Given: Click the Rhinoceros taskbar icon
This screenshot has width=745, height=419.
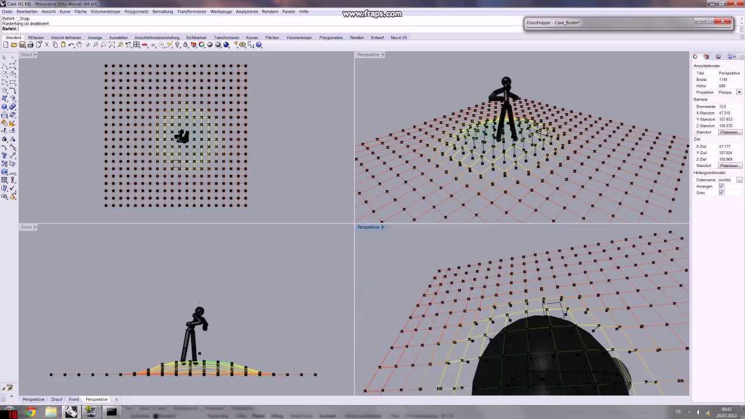Looking at the screenshot, I should [x=71, y=412].
